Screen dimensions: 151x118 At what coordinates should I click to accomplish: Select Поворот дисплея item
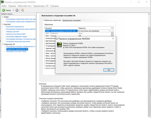pyautogui.click(x=13, y=31)
